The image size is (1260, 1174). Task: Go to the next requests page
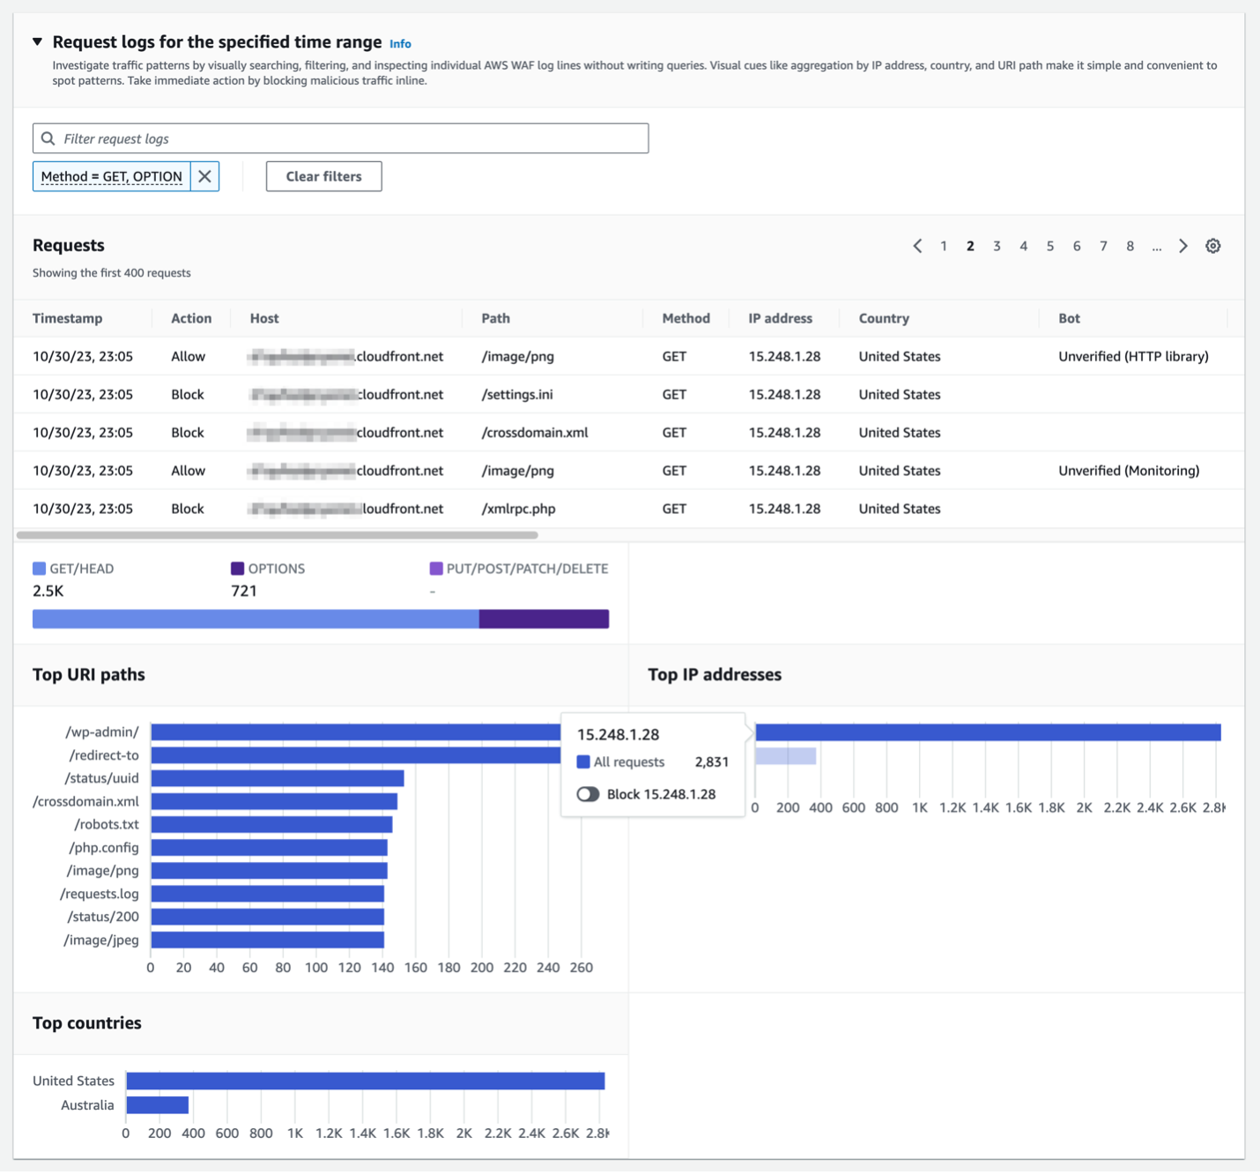(1183, 246)
